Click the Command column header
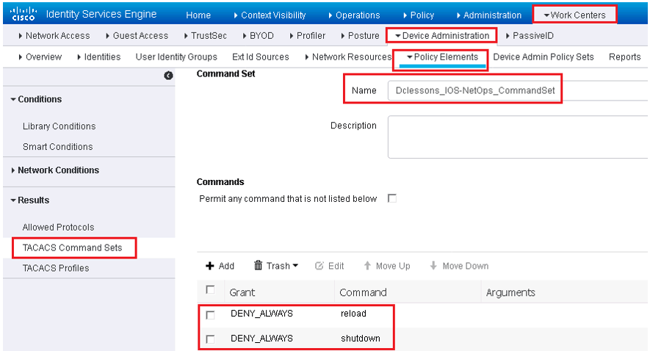The height and width of the screenshot is (351, 650). [363, 292]
